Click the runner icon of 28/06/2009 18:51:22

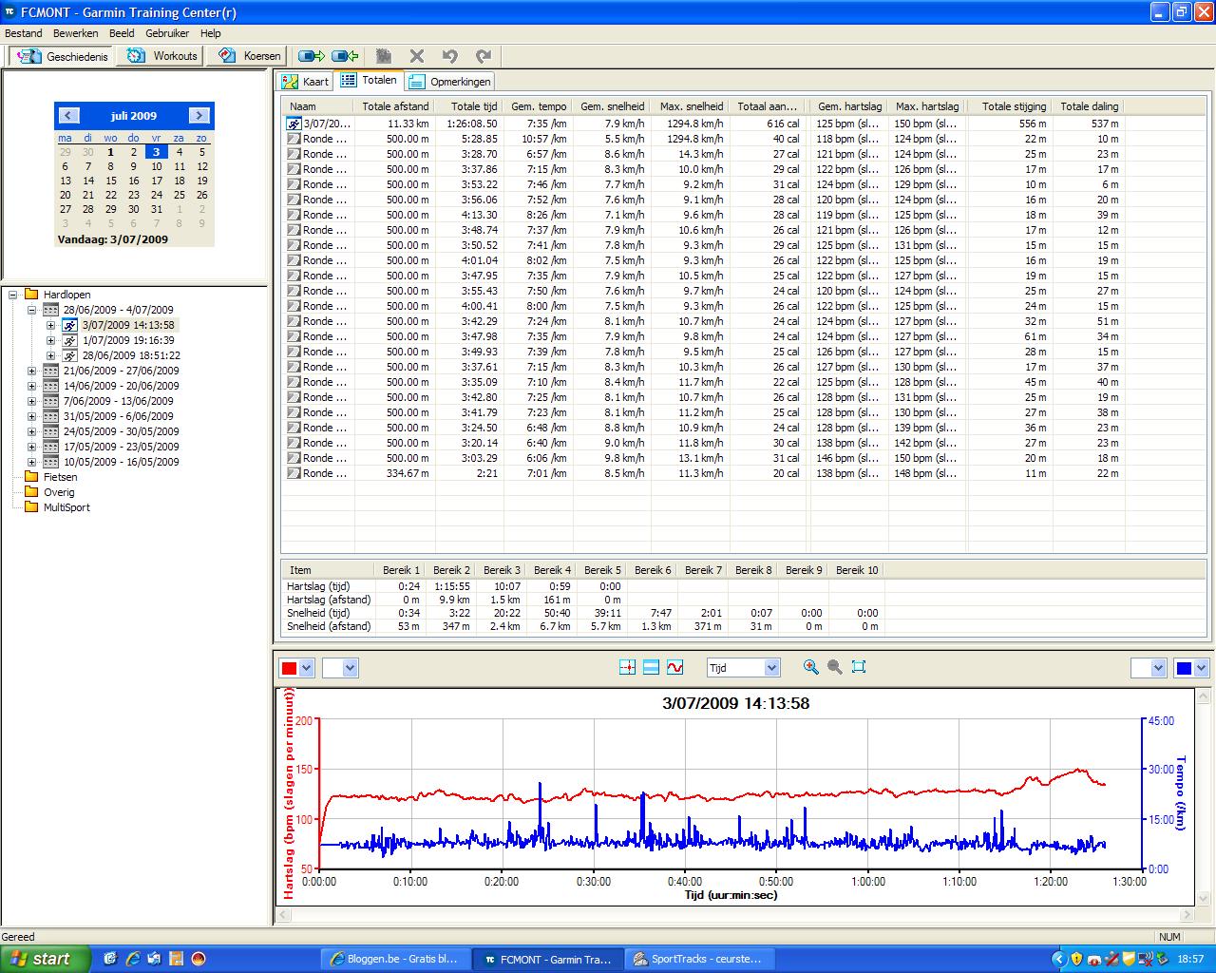coord(69,355)
